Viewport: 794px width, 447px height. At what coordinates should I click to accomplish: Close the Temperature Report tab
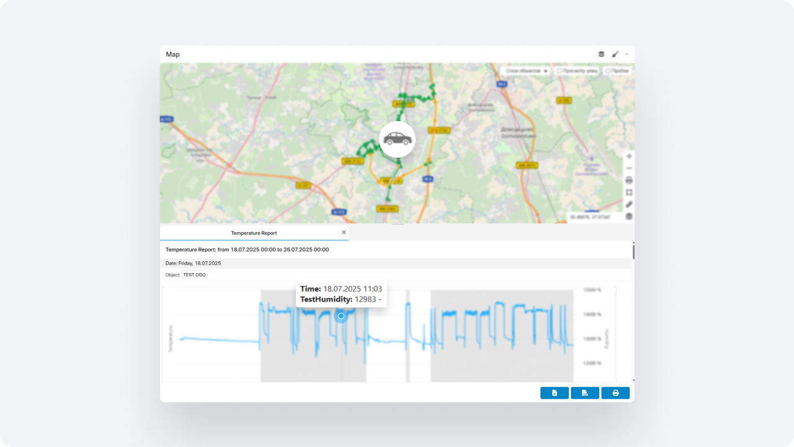pyautogui.click(x=344, y=232)
